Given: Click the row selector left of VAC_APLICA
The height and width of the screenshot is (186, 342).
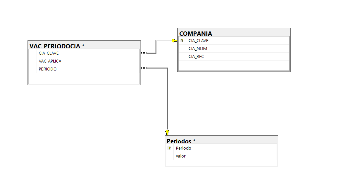Looking at the screenshot, I should pyautogui.click(x=32, y=61).
